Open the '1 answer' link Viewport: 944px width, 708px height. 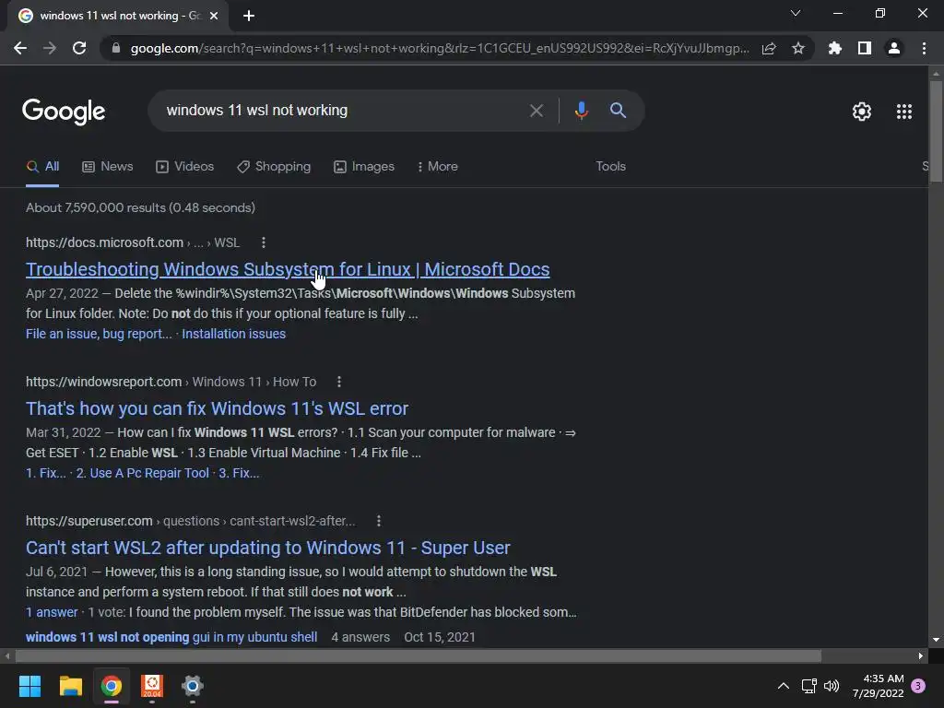pyautogui.click(x=52, y=612)
